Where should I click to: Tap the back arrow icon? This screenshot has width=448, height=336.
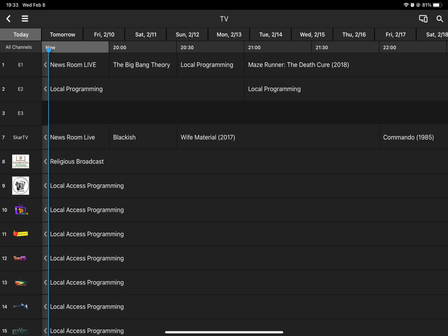8,19
